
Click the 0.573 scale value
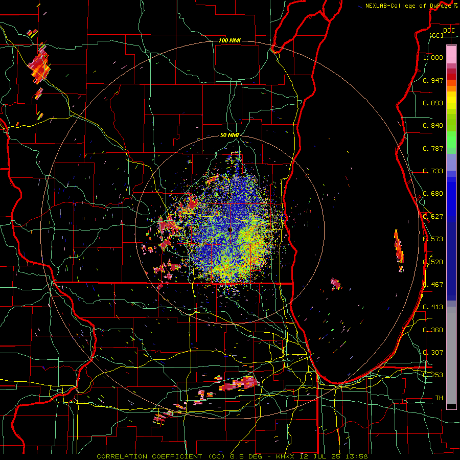click(x=433, y=239)
